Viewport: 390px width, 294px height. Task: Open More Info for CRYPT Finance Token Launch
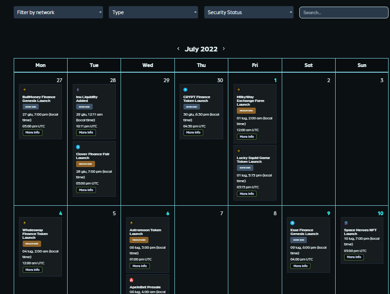click(x=193, y=133)
